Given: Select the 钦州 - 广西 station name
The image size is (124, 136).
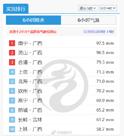Looking at the screenshot, I should pyautogui.click(x=30, y=91).
